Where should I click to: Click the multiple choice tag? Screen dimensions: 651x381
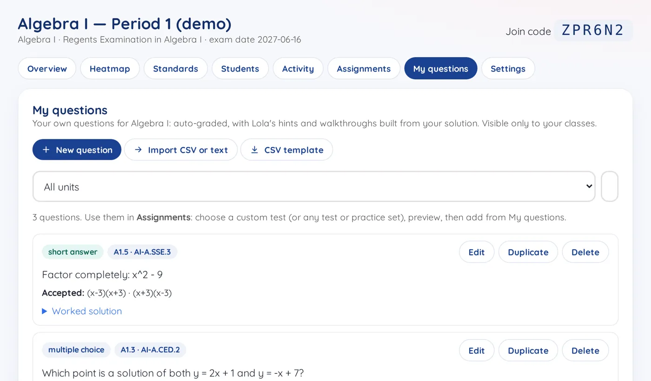tap(76, 350)
